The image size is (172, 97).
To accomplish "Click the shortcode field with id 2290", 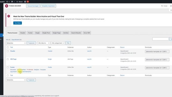I will 157,51.
